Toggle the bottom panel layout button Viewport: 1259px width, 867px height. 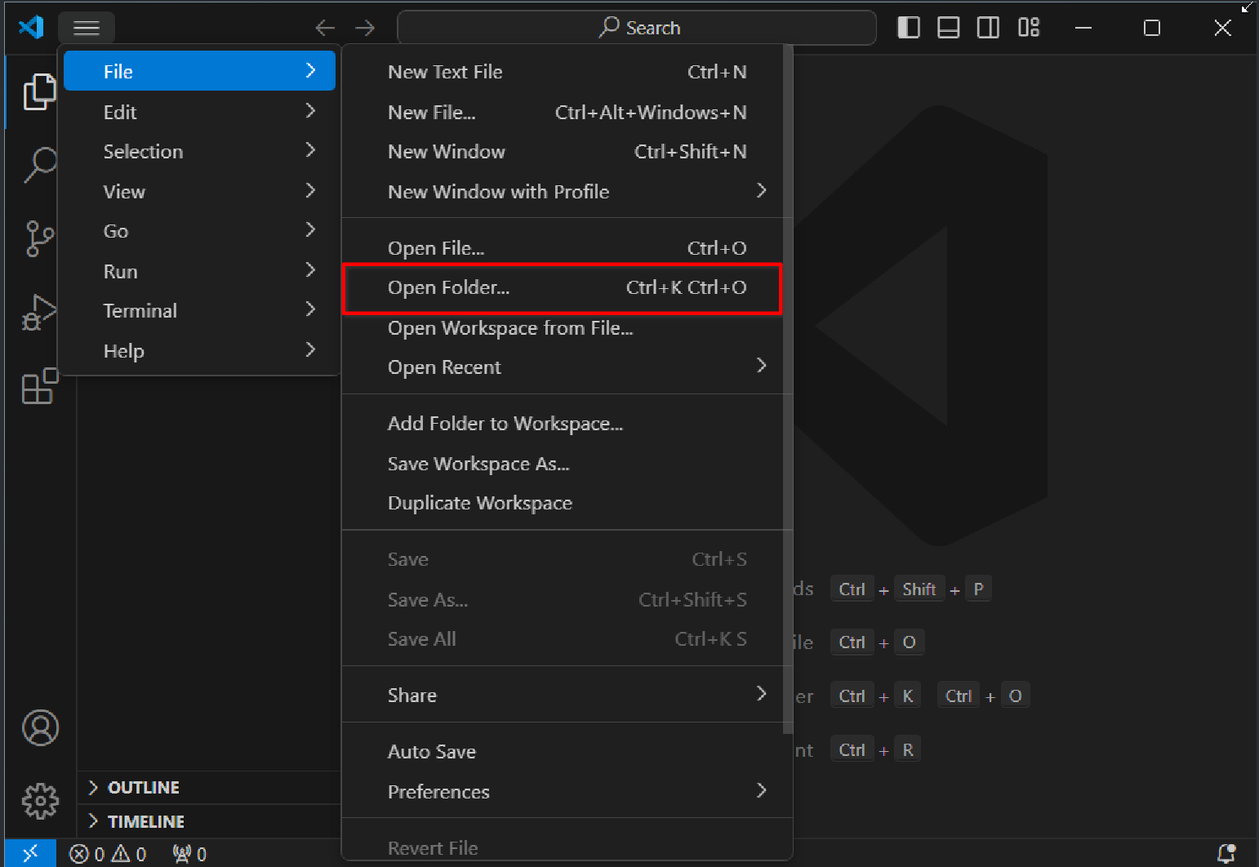(948, 28)
